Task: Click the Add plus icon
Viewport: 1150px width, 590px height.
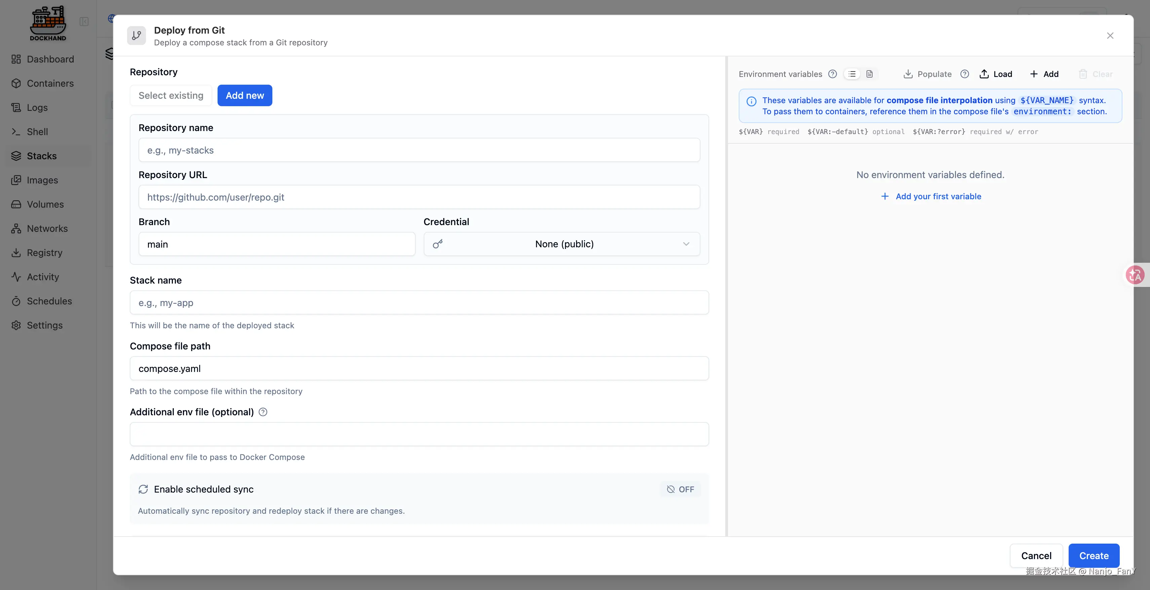Action: (1034, 74)
